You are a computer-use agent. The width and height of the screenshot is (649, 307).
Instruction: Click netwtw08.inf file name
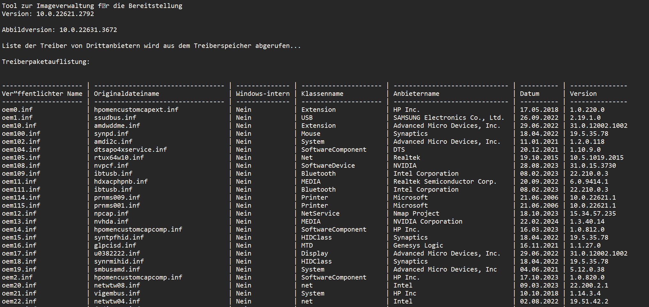117,285
